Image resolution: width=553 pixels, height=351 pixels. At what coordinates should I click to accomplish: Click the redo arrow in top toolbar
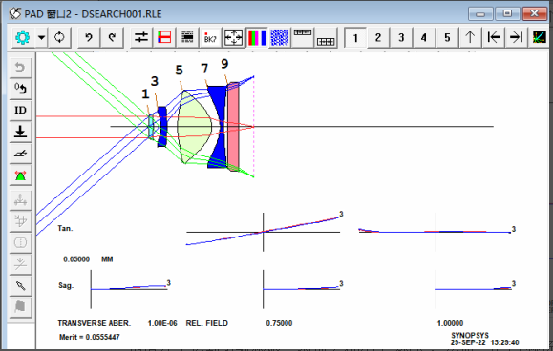[112, 37]
